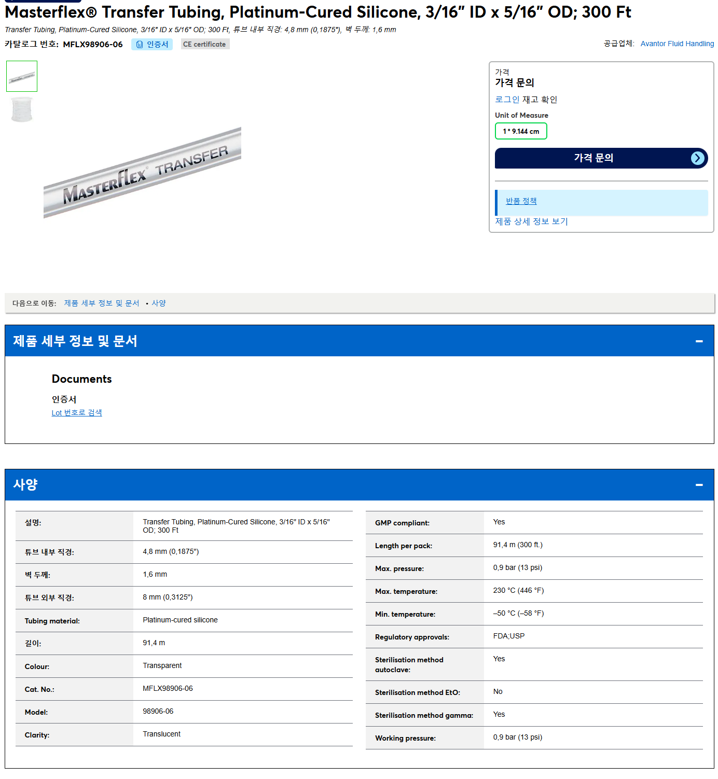Select the second tubing spool thumbnail
This screenshot has height=779, width=718.
pos(22,109)
